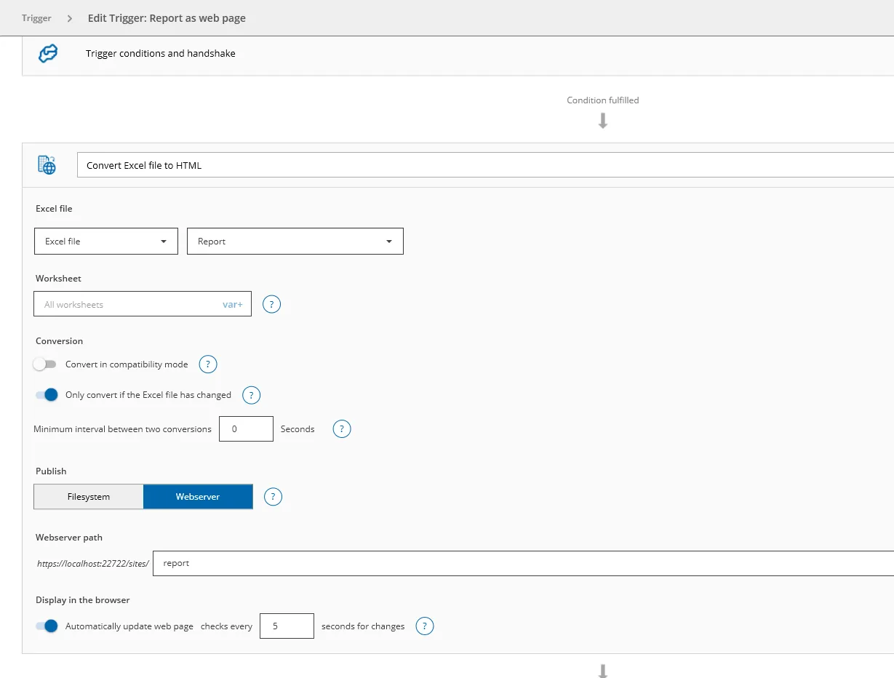The width and height of the screenshot is (894, 678).
Task: Toggle Convert in compatibility mode switch
Action: tap(45, 364)
